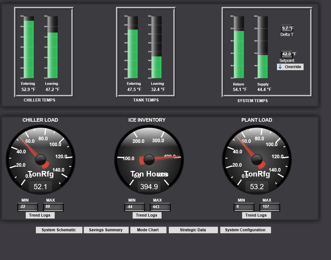Switch to the Mode Chart view
Screen dimensions: 331x260
click(x=148, y=230)
